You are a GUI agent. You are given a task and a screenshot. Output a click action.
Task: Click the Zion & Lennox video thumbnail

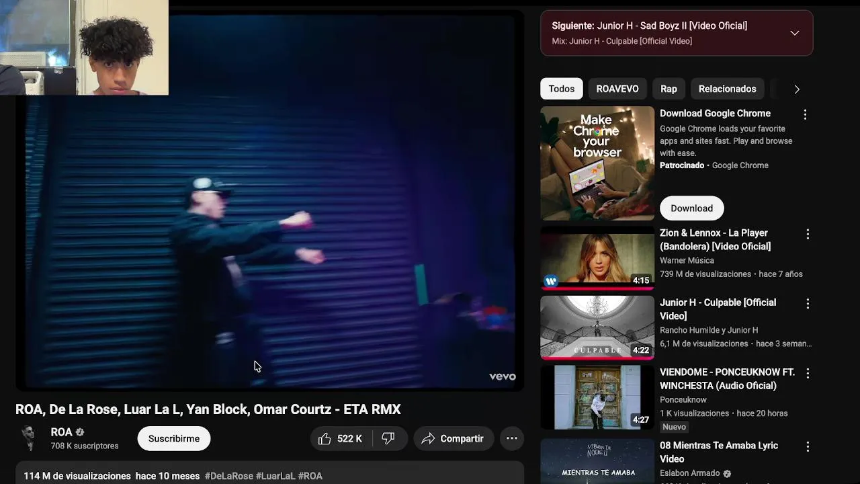click(597, 258)
